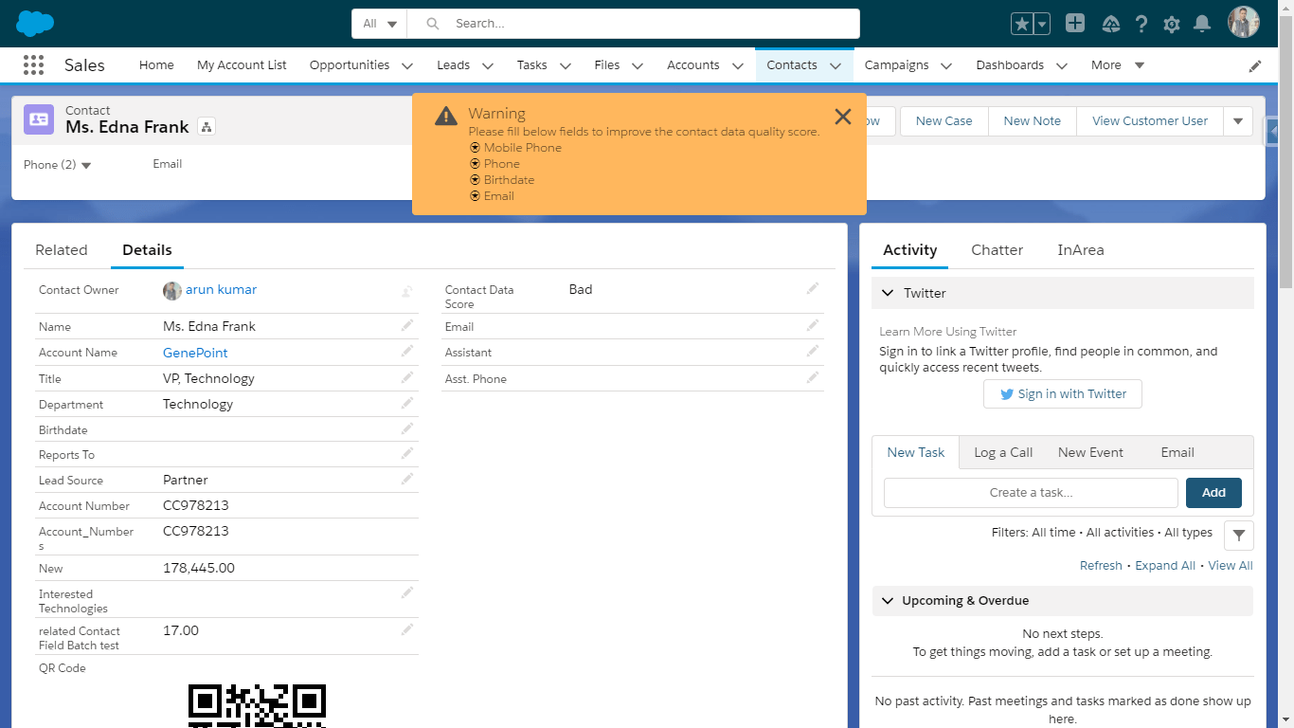Switch to the InArea tab
The height and width of the screenshot is (728, 1294).
point(1081,250)
